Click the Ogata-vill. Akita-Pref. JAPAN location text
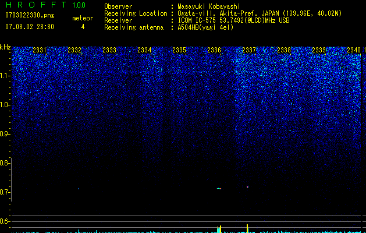 pos(260,13)
